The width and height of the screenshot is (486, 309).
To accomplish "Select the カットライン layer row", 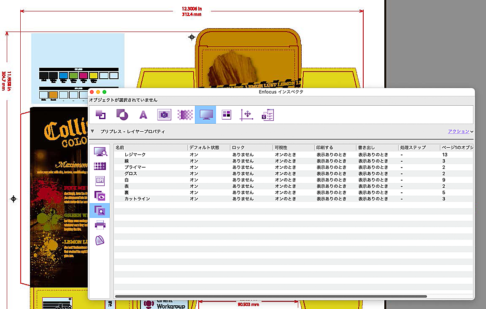I will tap(137, 199).
